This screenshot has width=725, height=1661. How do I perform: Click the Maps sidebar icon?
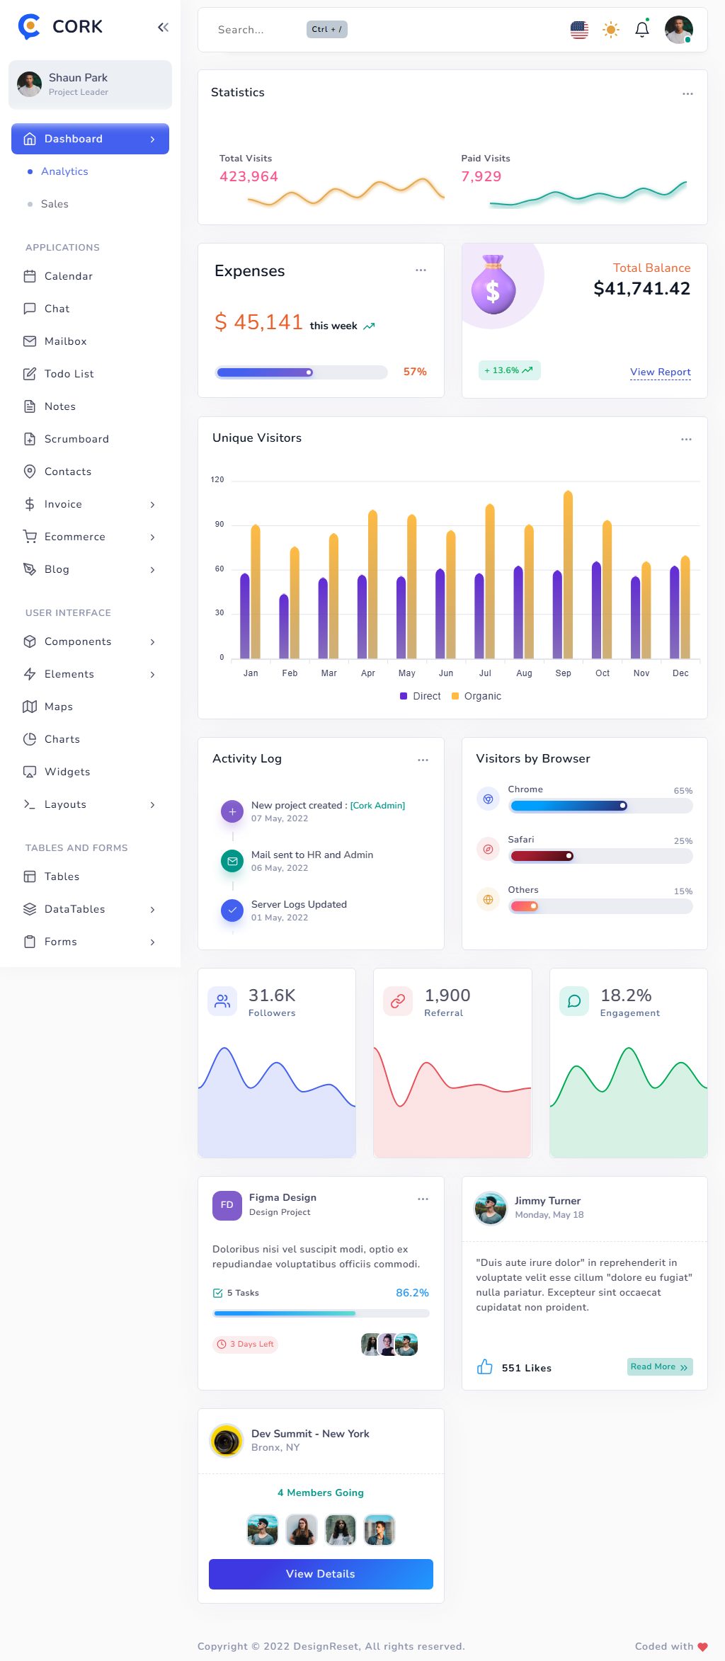30,707
